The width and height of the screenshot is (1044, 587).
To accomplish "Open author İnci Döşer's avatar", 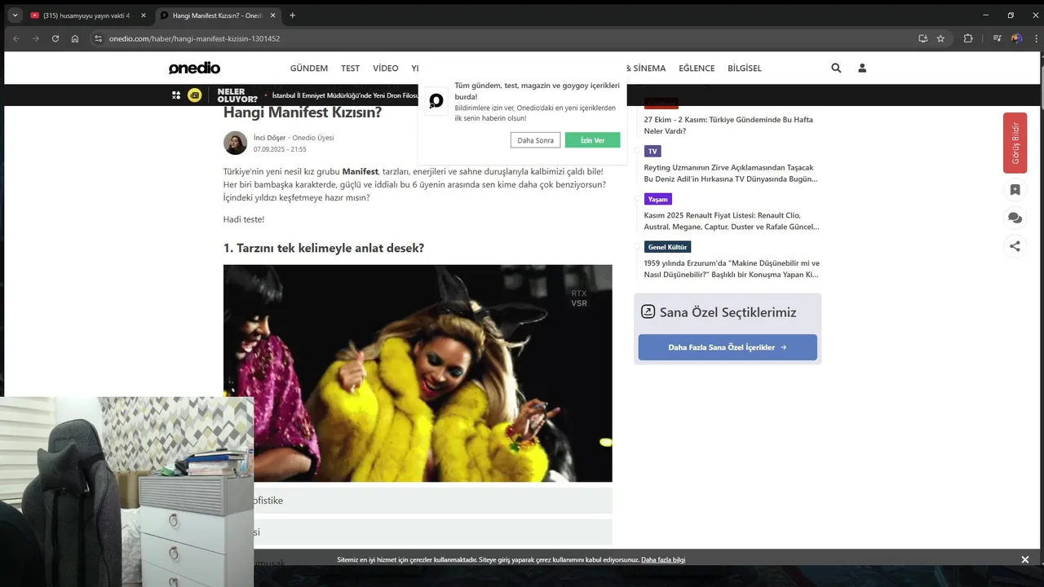I will 235,143.
